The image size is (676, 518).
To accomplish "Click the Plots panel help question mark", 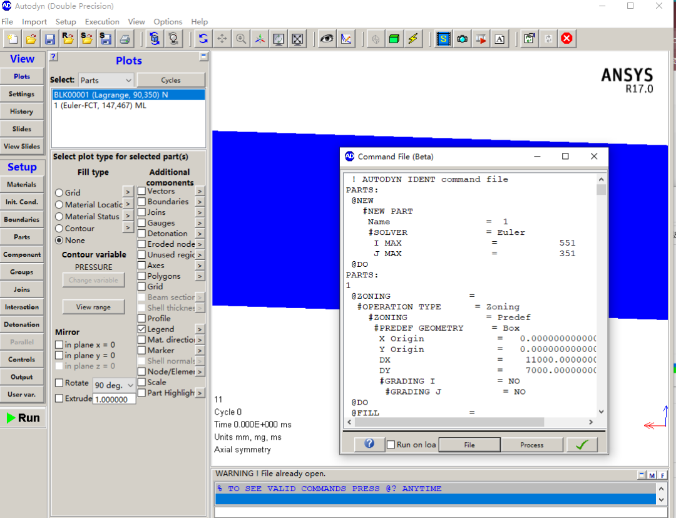I will 53,56.
